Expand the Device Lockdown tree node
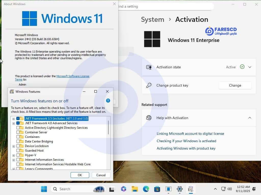The width and height of the screenshot is (261, 195). pos(14,146)
